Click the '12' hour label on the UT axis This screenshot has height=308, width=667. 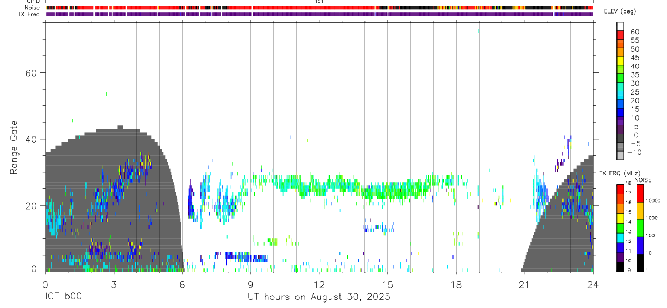pyautogui.click(x=319, y=285)
